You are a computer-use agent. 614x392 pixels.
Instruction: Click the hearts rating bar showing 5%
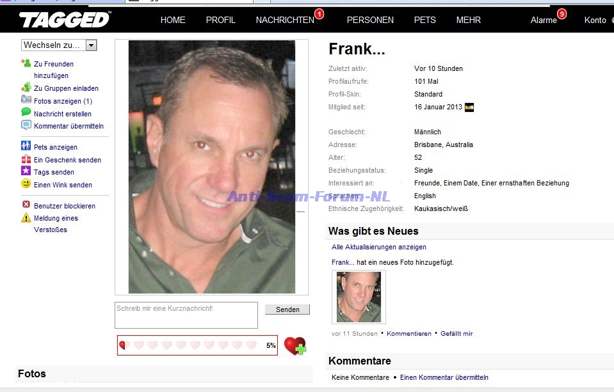point(197,345)
